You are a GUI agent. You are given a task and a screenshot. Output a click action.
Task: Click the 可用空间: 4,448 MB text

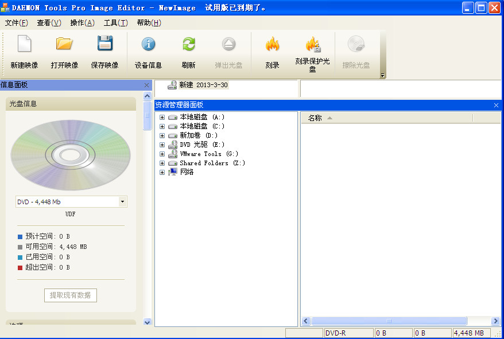pyautogui.click(x=56, y=247)
